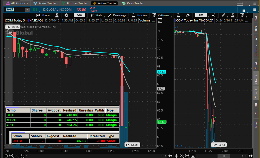This screenshot has width=260, height=158.
Task: Zoom out on the 1m chart
Action: tap(187, 156)
